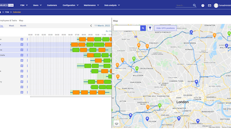This screenshot has width=231, height=130.
Task: Go to previous day with left chevron
Action: point(91,26)
